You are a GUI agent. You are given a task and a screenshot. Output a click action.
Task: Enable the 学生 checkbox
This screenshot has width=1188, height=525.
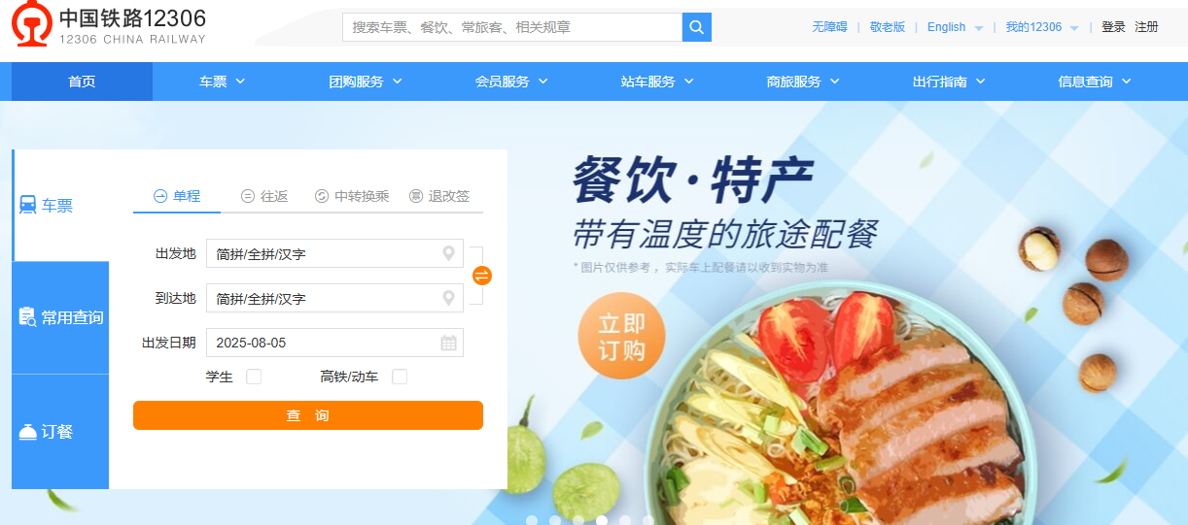click(x=254, y=377)
